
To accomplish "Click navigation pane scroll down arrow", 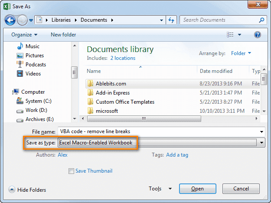I will click(75, 119).
